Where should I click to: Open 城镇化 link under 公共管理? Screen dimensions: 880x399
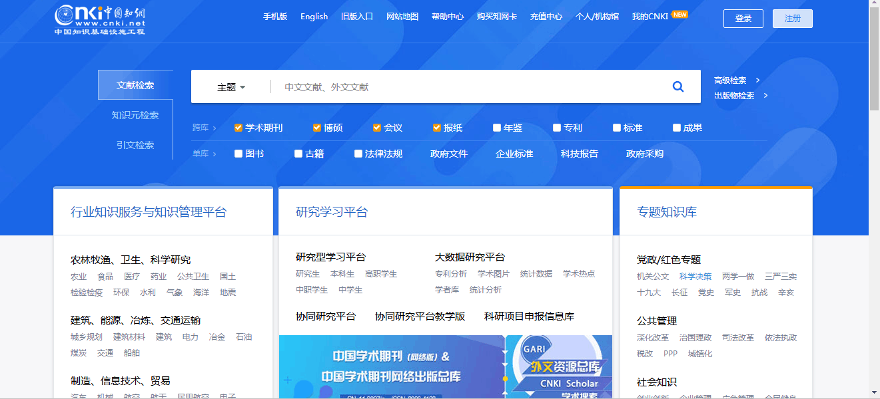point(700,354)
